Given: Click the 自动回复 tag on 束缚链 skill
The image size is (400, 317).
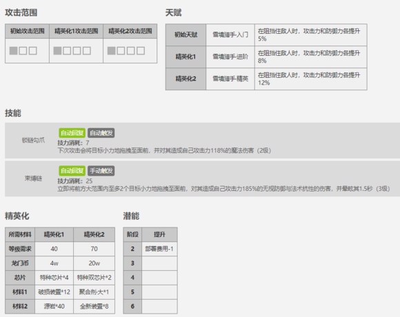Looking at the screenshot, I should [x=72, y=171].
